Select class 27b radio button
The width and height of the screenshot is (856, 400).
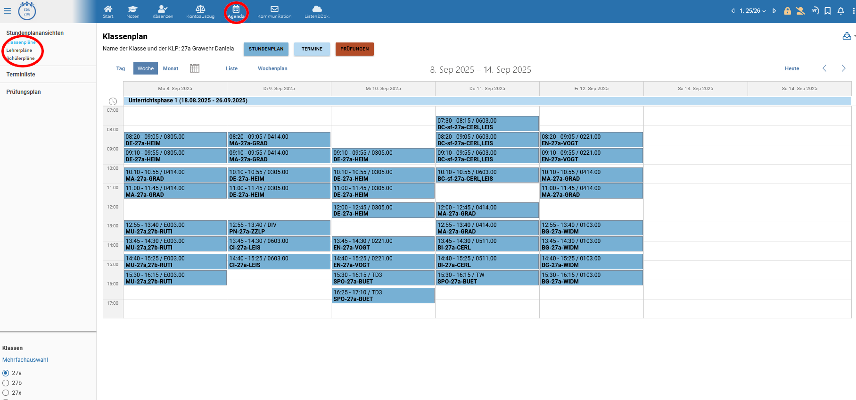[x=6, y=383]
